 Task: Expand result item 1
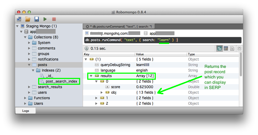96,98
